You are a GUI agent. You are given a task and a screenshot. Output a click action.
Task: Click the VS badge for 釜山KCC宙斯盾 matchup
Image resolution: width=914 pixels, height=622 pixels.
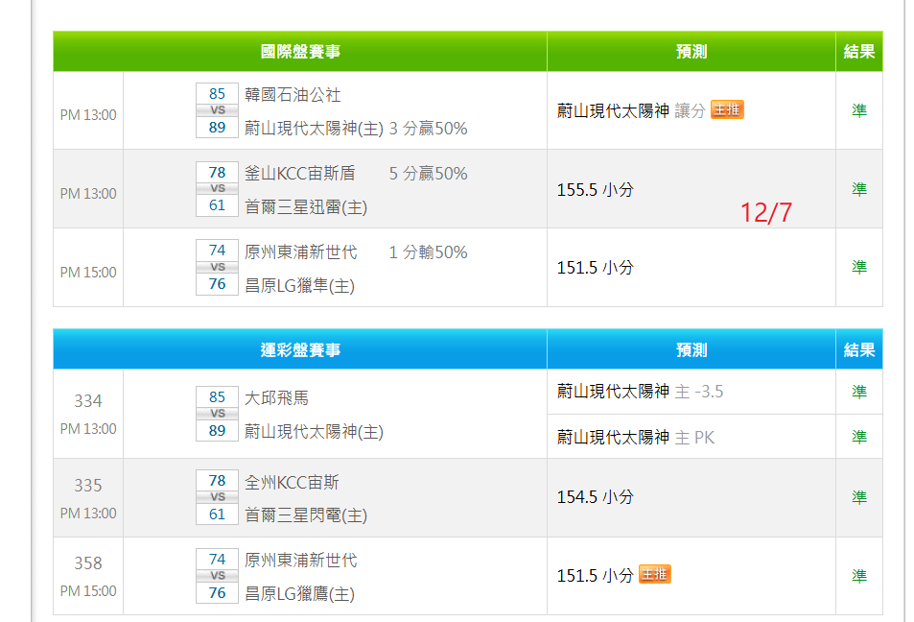217,189
